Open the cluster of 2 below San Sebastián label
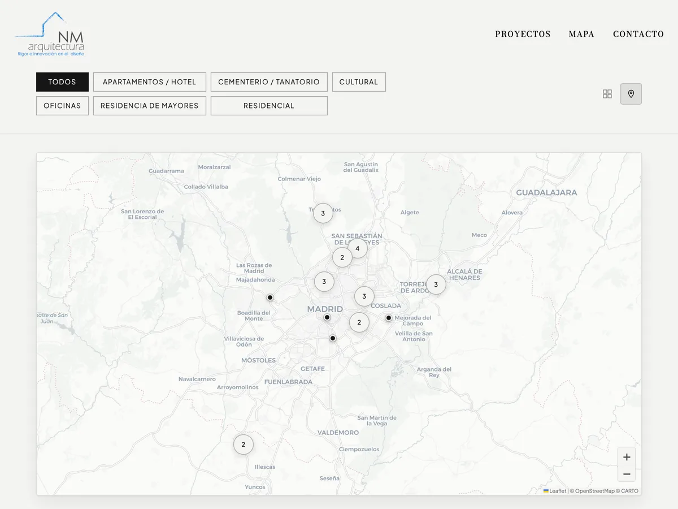The width and height of the screenshot is (678, 509). 342,257
